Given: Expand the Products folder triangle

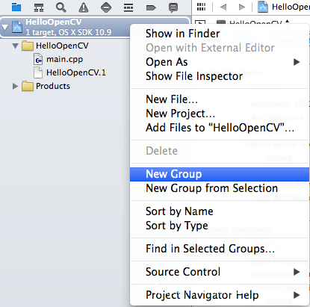Looking at the screenshot, I should coord(16,86).
